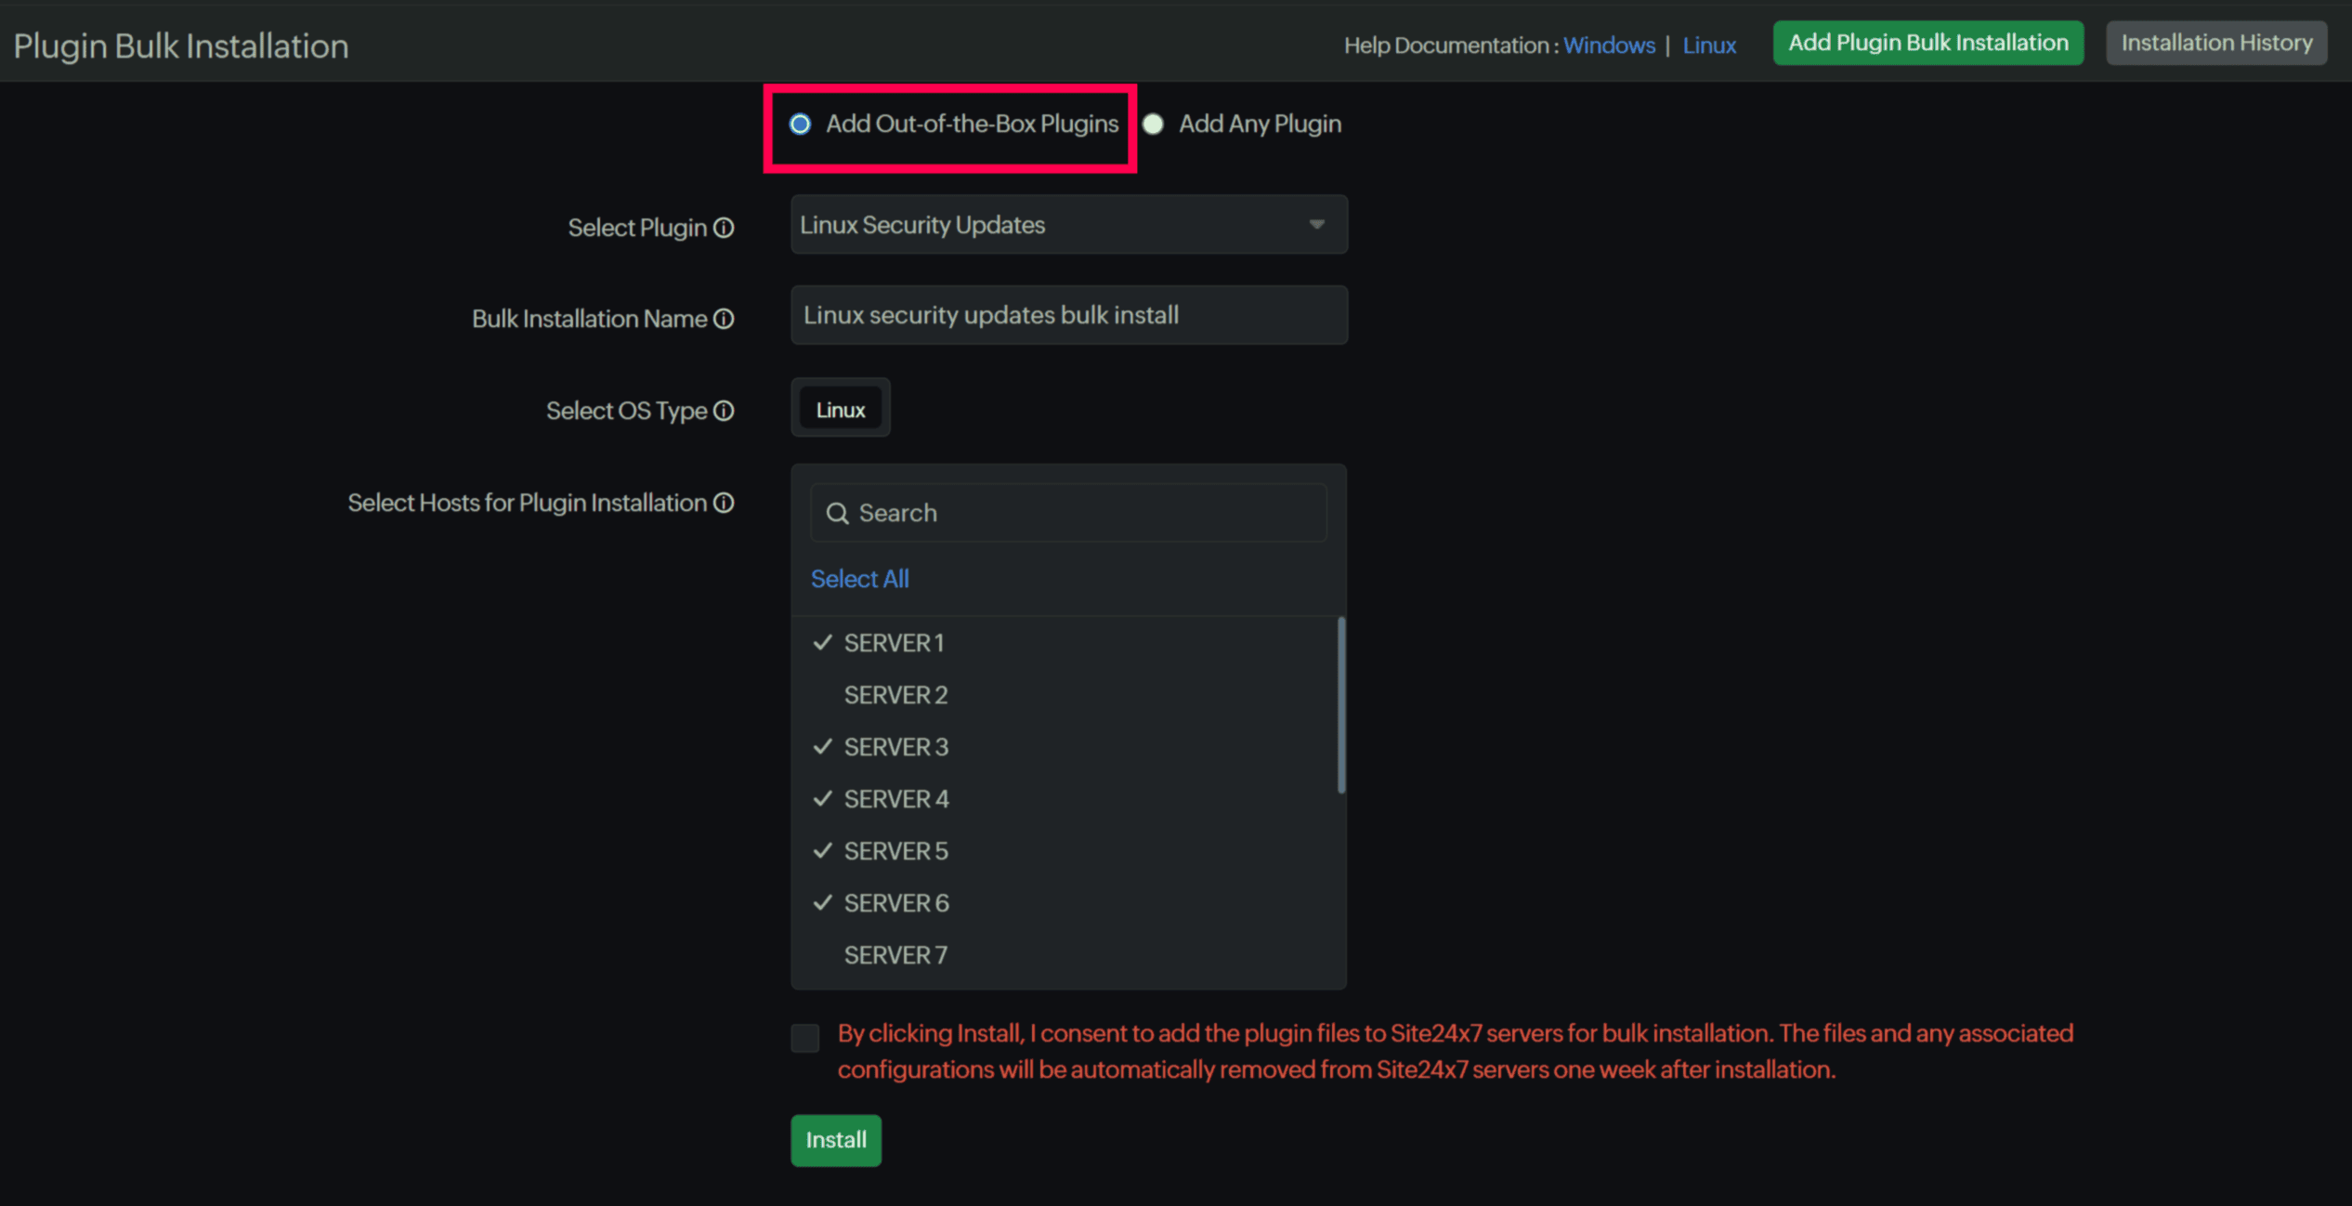This screenshot has height=1206, width=2352.
Task: Click the checkmark icon beside SERVER 1
Action: click(x=822, y=642)
